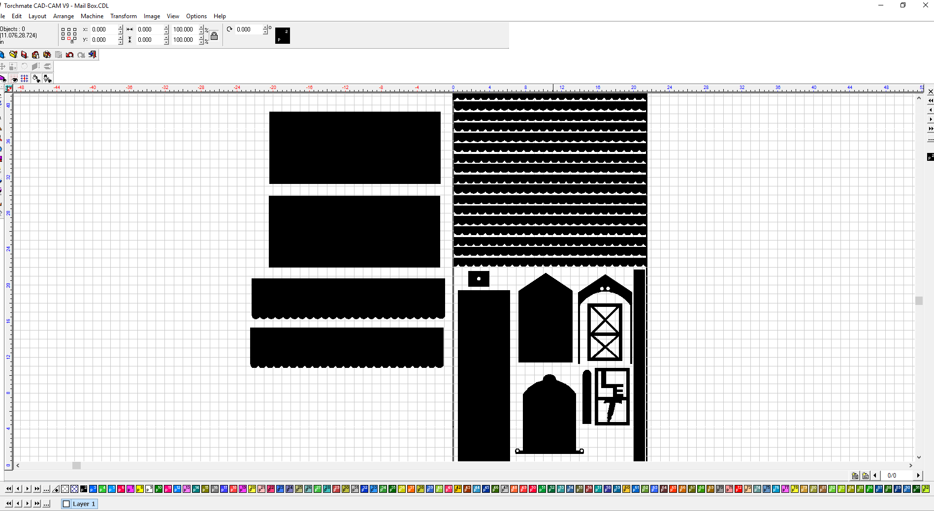Screen dimensions: 934x511
Task: Decrease the rotation angle spinner
Action: click(x=265, y=32)
